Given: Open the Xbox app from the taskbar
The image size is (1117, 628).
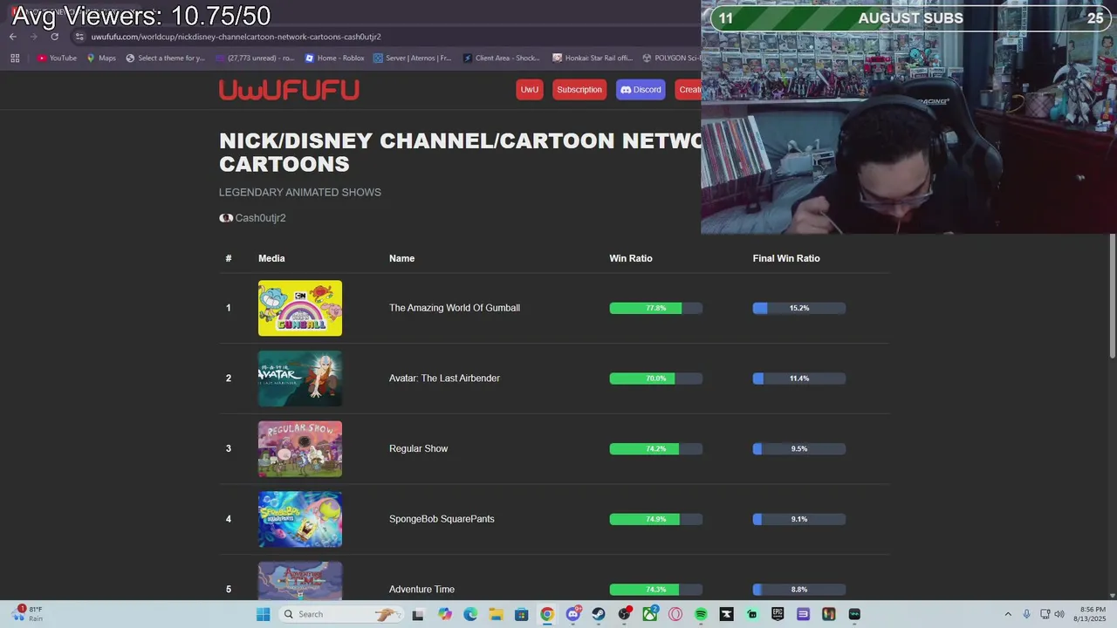Looking at the screenshot, I should pyautogui.click(x=650, y=614).
